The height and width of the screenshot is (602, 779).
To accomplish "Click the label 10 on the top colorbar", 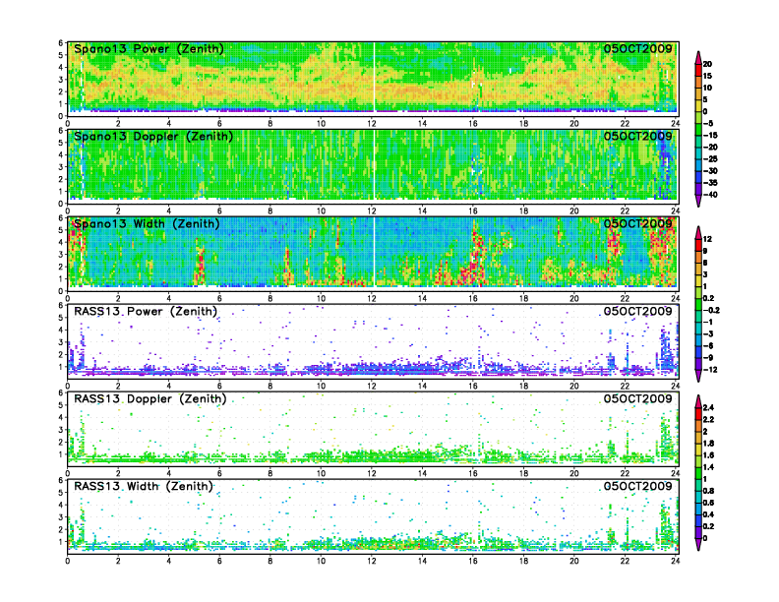I will [707, 88].
